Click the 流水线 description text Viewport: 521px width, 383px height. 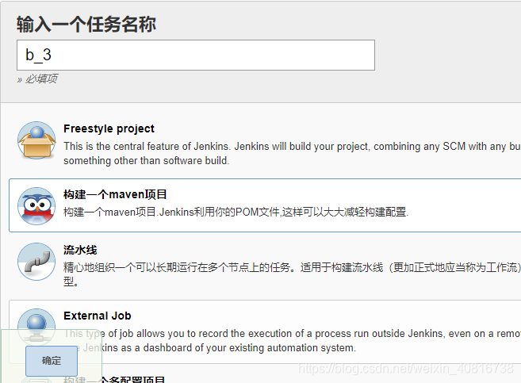click(x=292, y=274)
